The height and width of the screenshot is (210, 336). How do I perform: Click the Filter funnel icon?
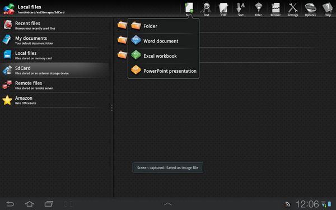[x=258, y=9]
